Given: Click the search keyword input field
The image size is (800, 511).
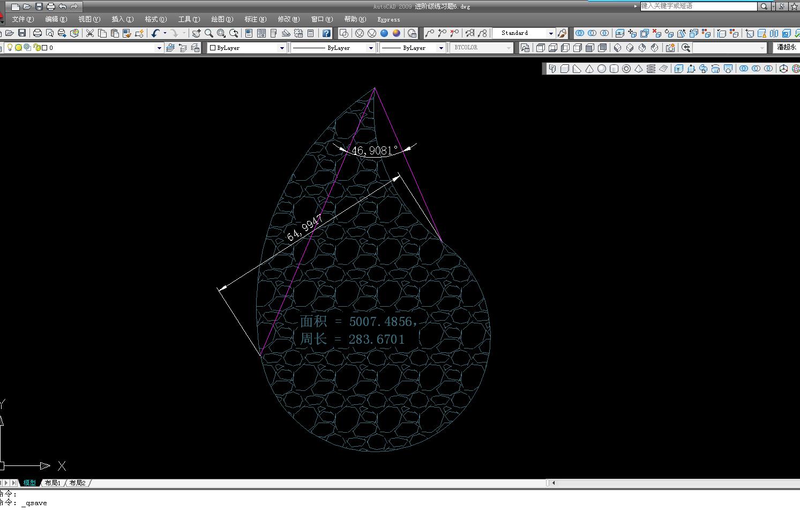Looking at the screenshot, I should tap(699, 6).
